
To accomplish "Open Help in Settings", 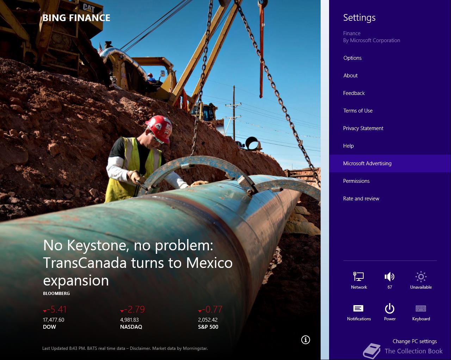I will pos(390,146).
